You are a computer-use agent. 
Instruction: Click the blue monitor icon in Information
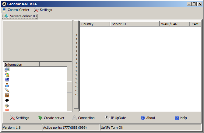tap(7, 80)
